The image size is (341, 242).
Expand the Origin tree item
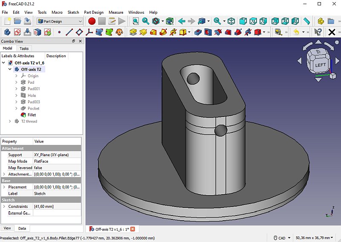pyautogui.click(x=16, y=76)
